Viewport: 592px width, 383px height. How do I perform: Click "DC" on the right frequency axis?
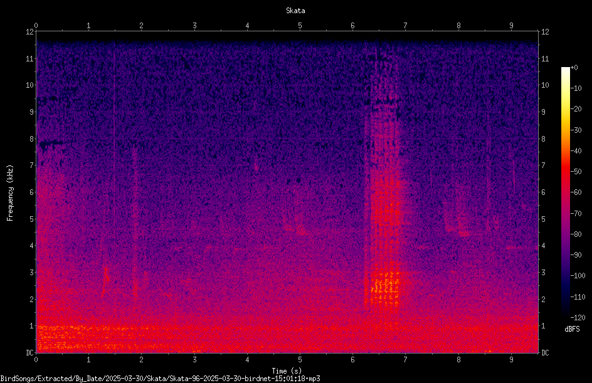click(545, 353)
